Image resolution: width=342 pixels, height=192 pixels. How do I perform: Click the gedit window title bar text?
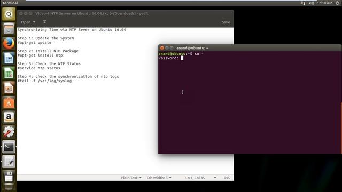[91, 13]
